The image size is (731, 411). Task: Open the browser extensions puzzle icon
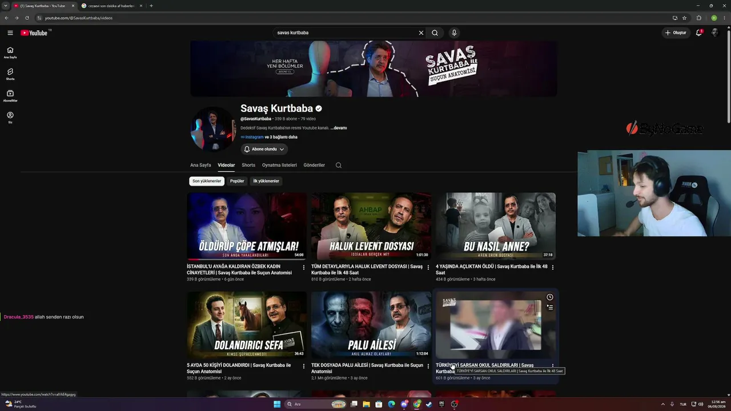(699, 18)
